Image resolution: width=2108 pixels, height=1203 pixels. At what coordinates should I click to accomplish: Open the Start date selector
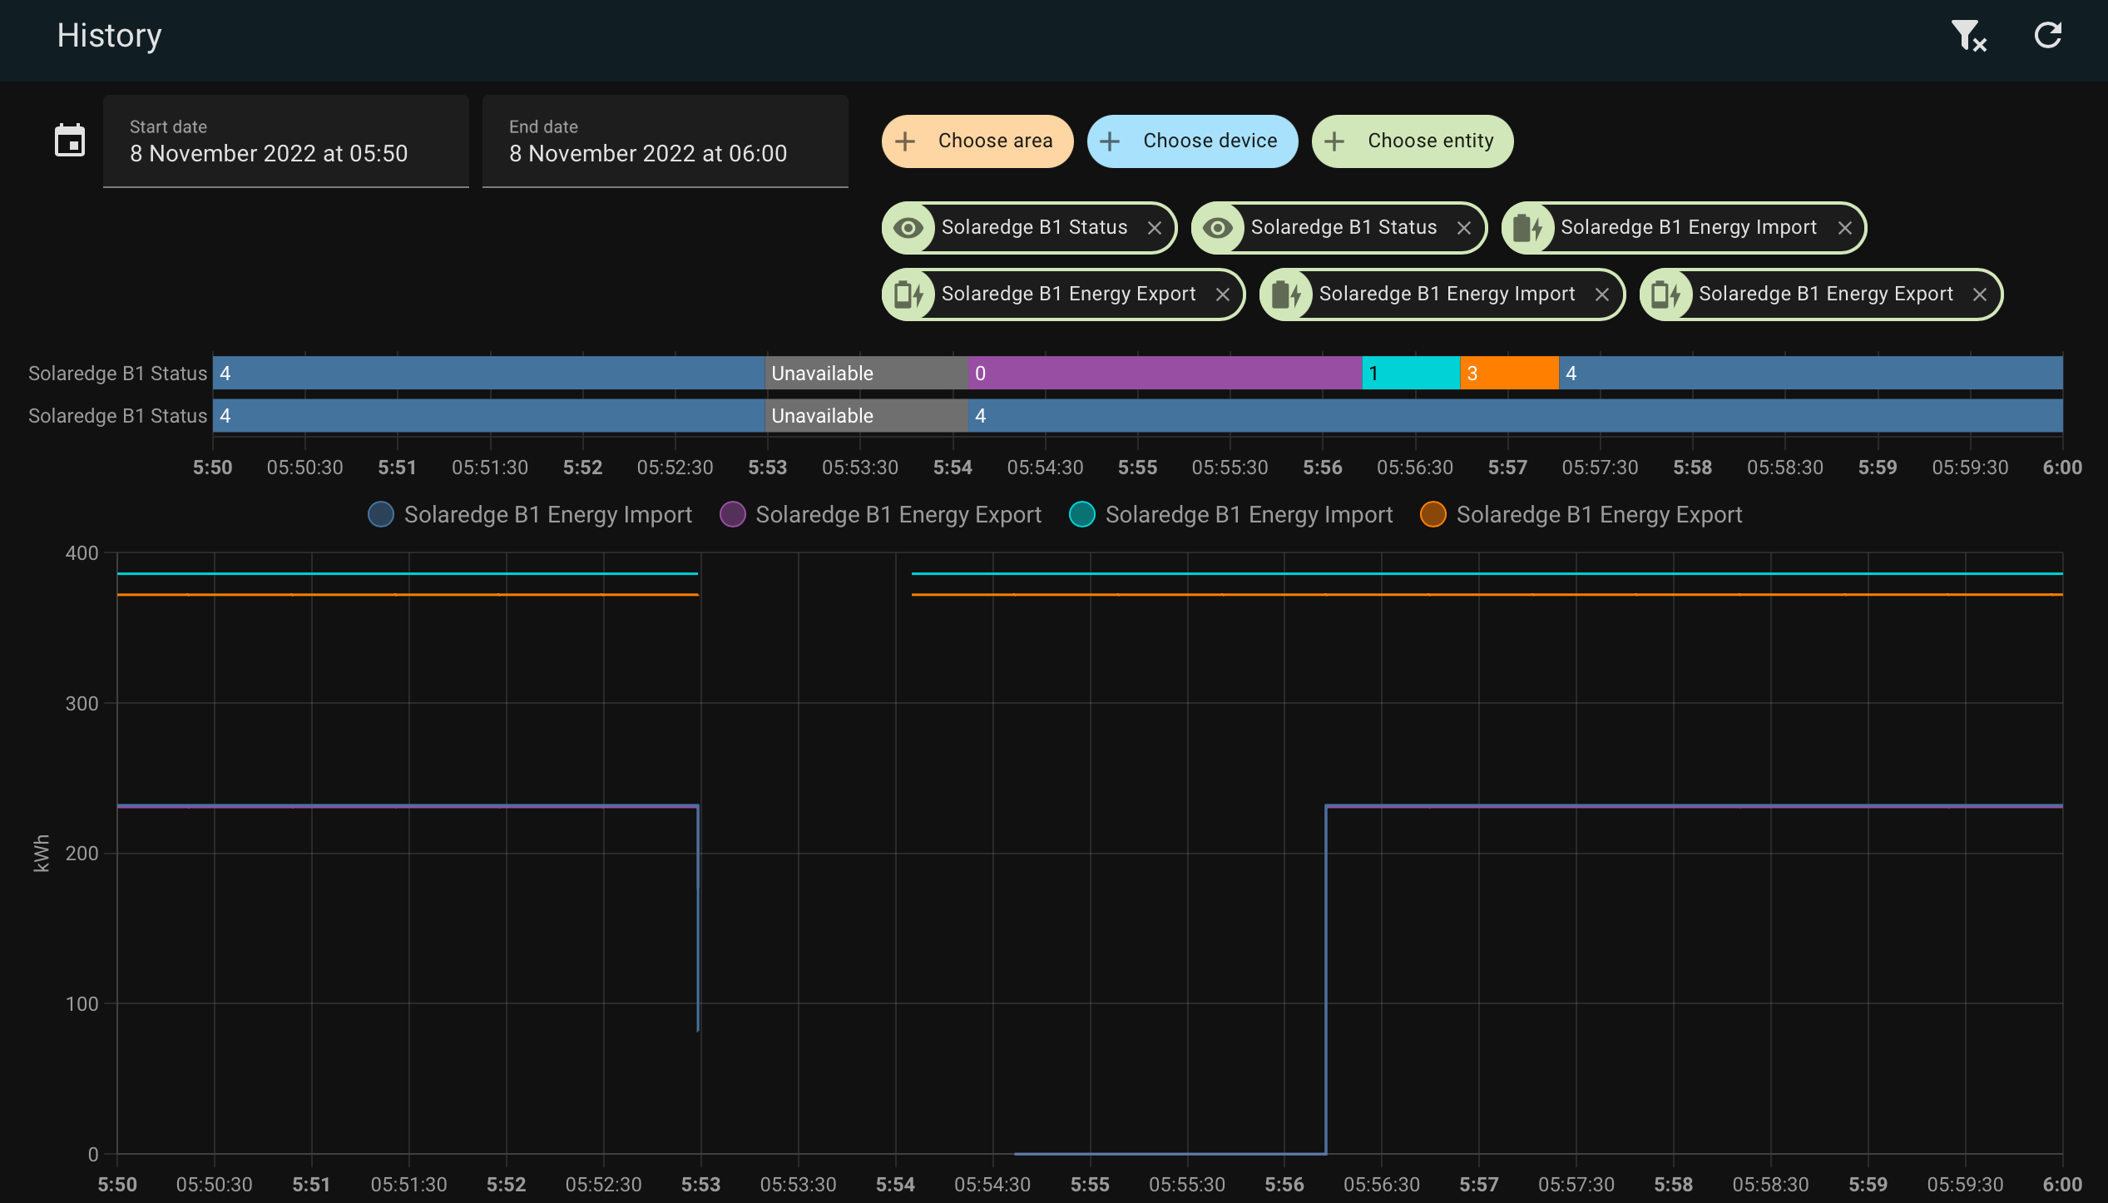click(x=285, y=141)
